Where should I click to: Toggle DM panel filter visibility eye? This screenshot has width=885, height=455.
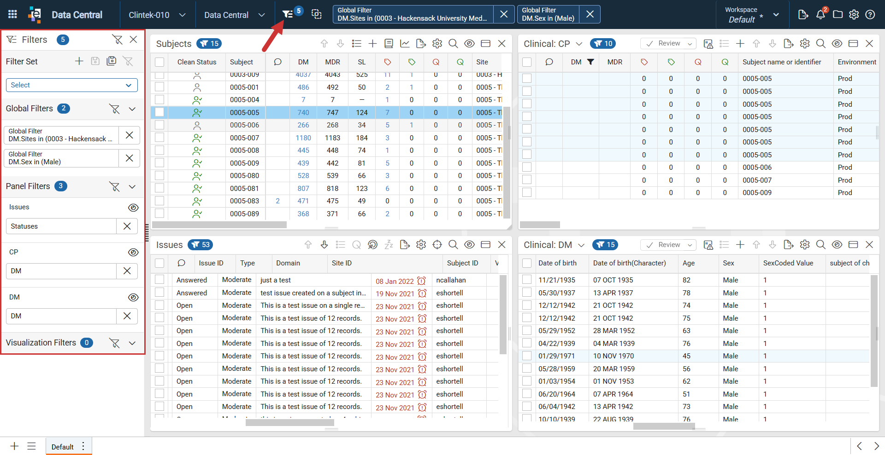pyautogui.click(x=133, y=297)
